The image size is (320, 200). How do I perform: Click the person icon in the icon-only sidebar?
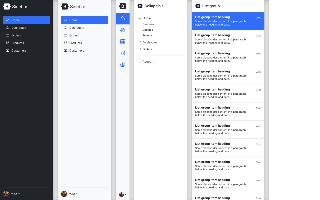[123, 65]
